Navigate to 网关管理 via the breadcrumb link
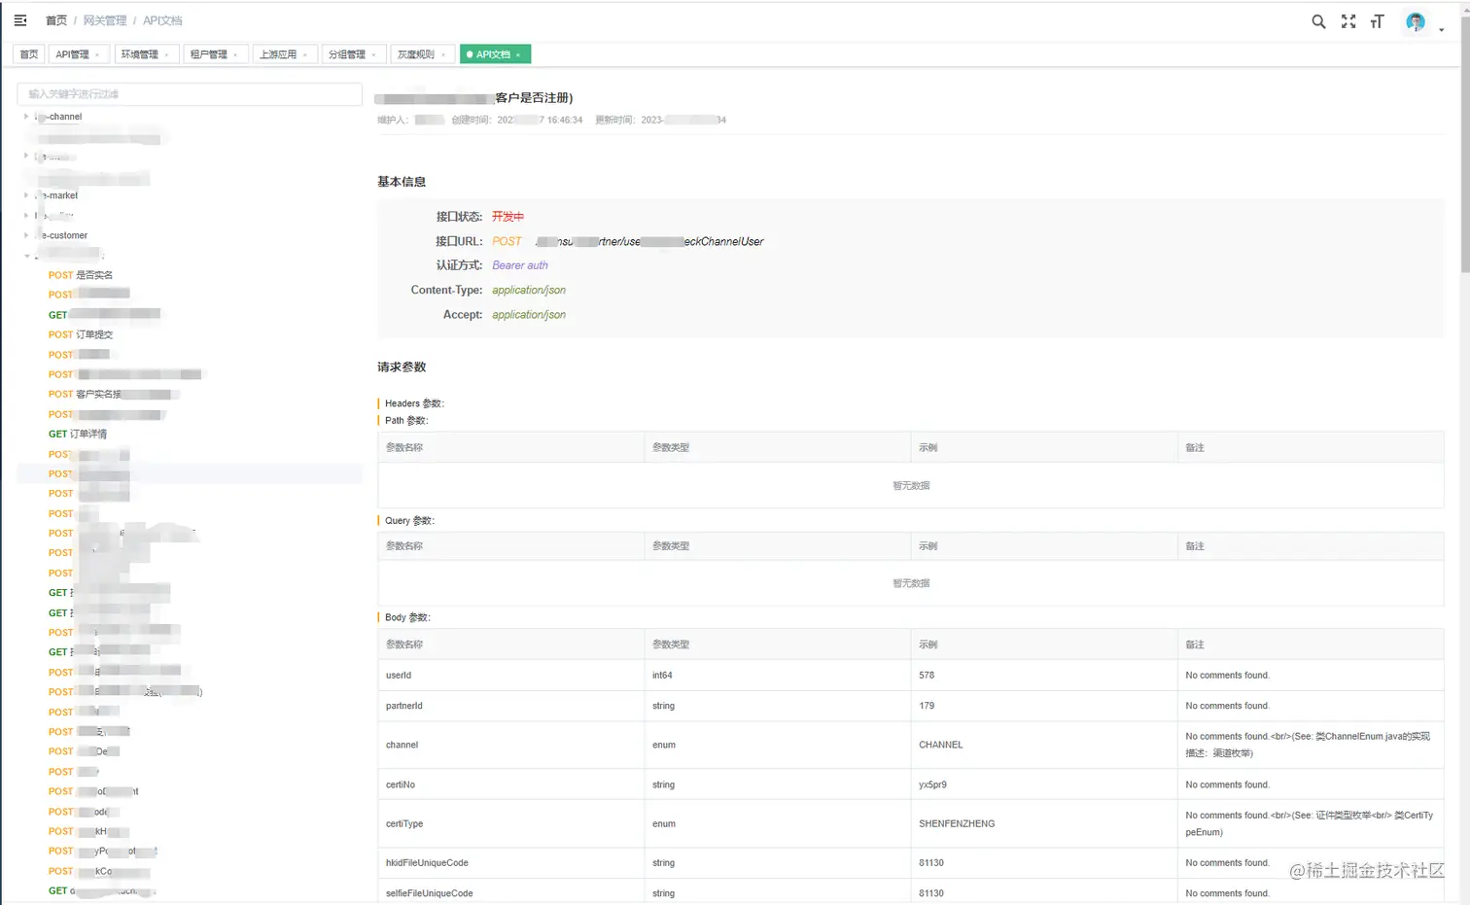The width and height of the screenshot is (1470, 905). coord(105,19)
